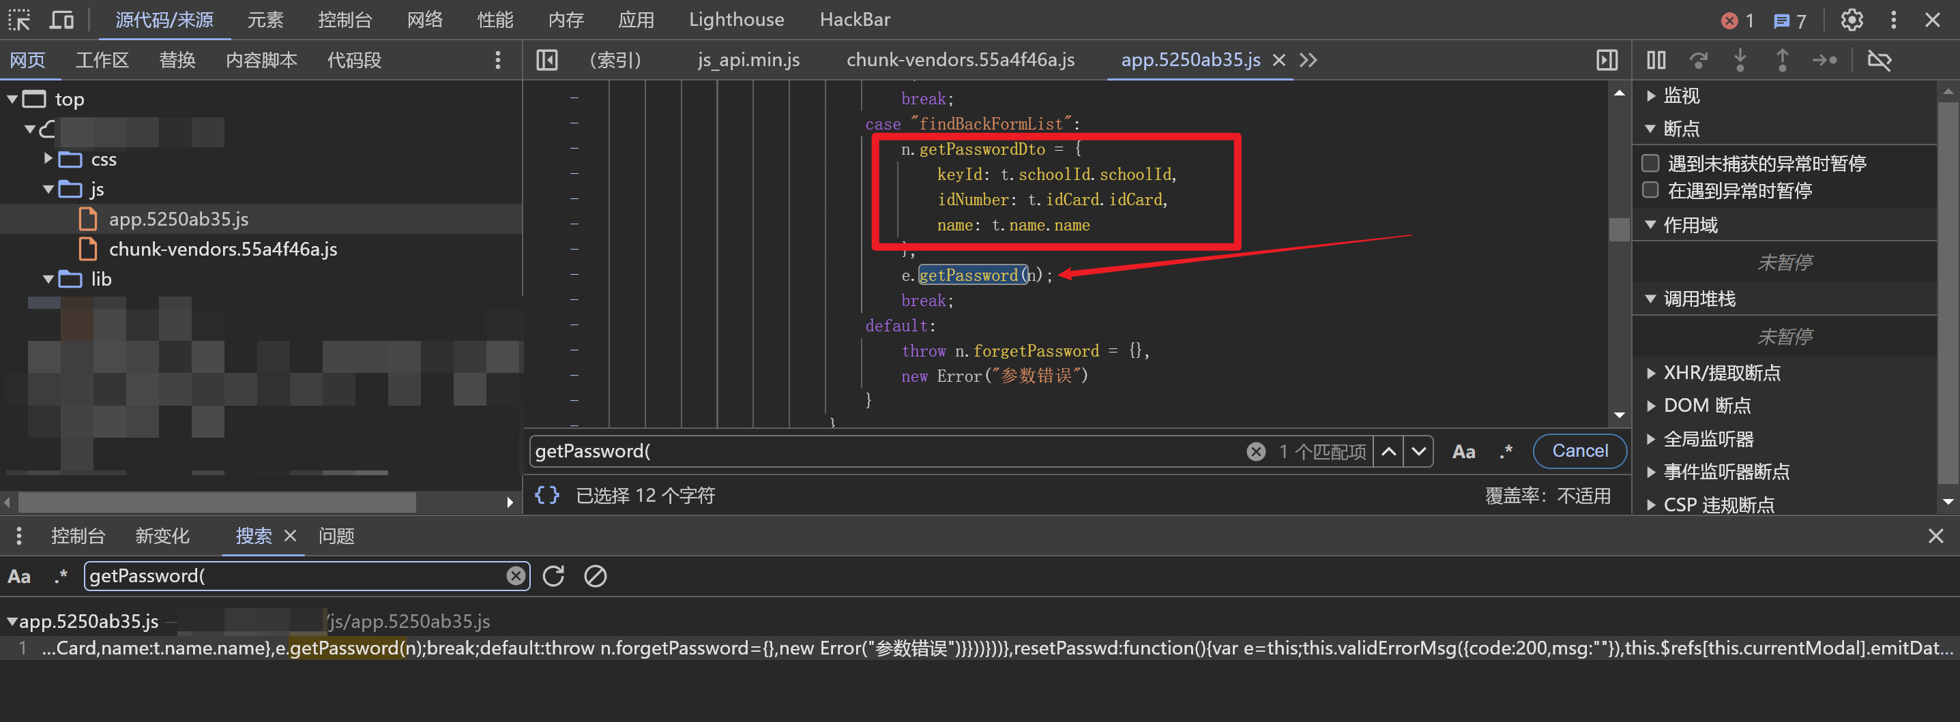The width and height of the screenshot is (1960, 722).
Task: Enable 遇到未捕获的异常时暂停 checkbox
Action: pos(1650,163)
